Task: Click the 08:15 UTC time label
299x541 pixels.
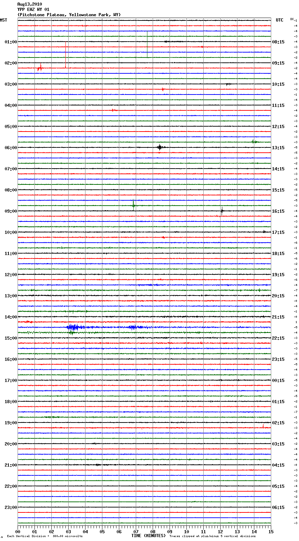Action: pos(278,42)
